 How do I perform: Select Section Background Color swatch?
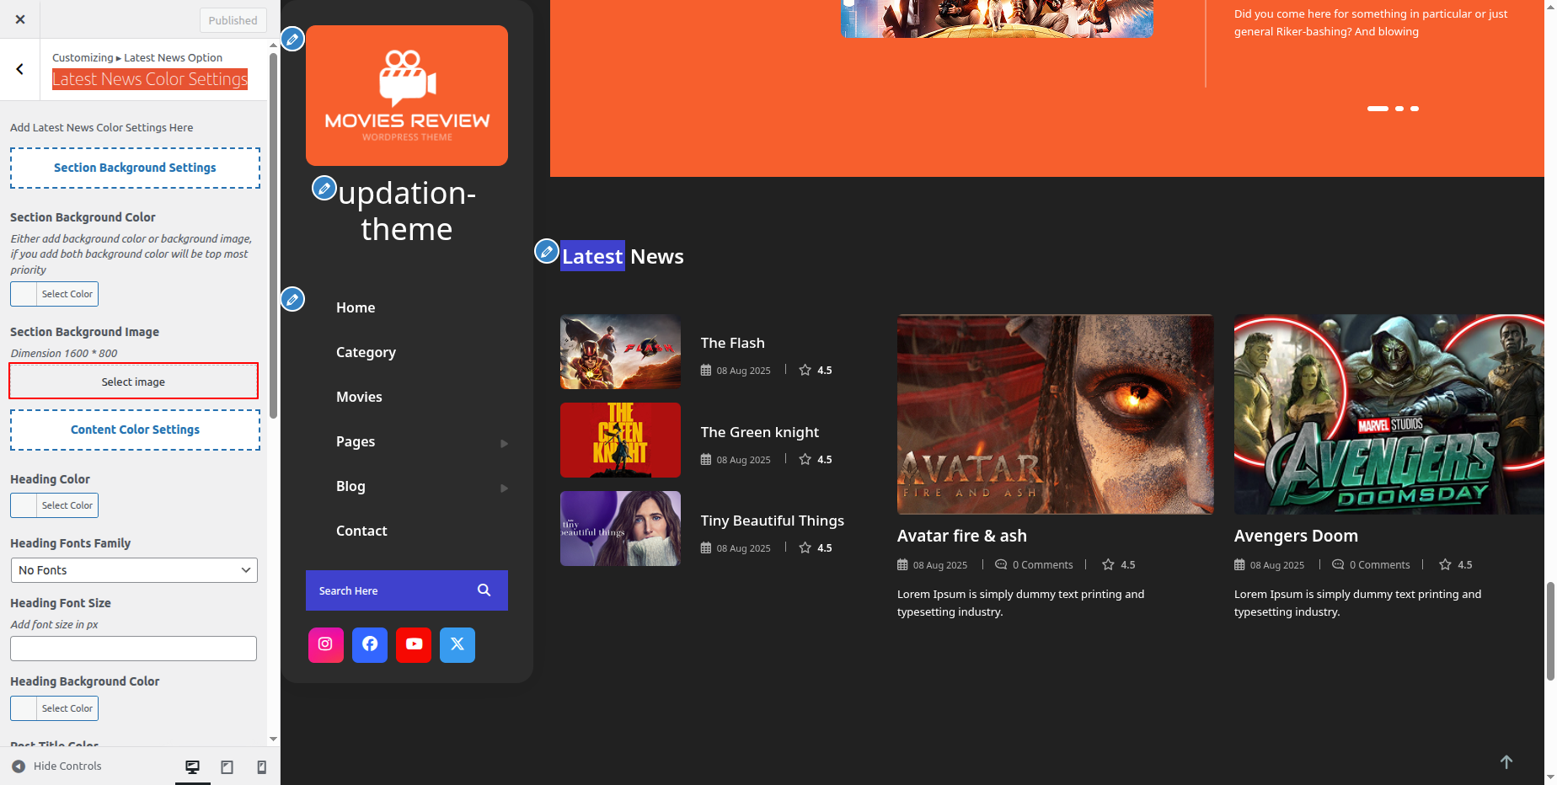[x=24, y=294]
